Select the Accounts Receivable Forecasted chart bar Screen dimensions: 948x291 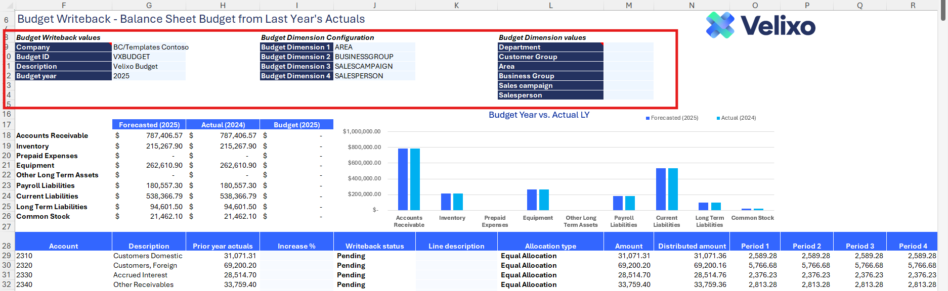tap(403, 179)
